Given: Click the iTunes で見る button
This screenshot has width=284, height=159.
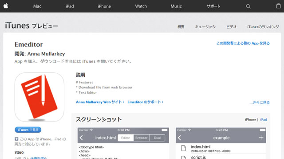Looking at the screenshot, I should click(x=28, y=130).
